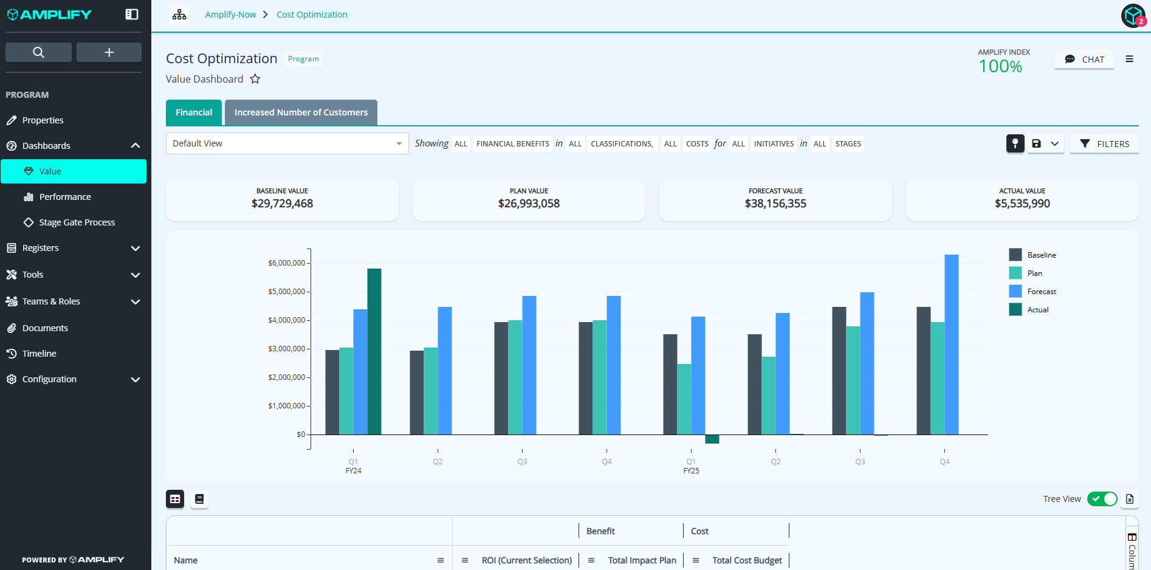The width and height of the screenshot is (1151, 570).
Task: Expand the Configuration section
Action: [136, 379]
